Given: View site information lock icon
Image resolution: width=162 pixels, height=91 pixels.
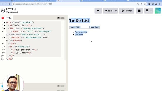Looking at the screenshot, I should coord(13,4).
